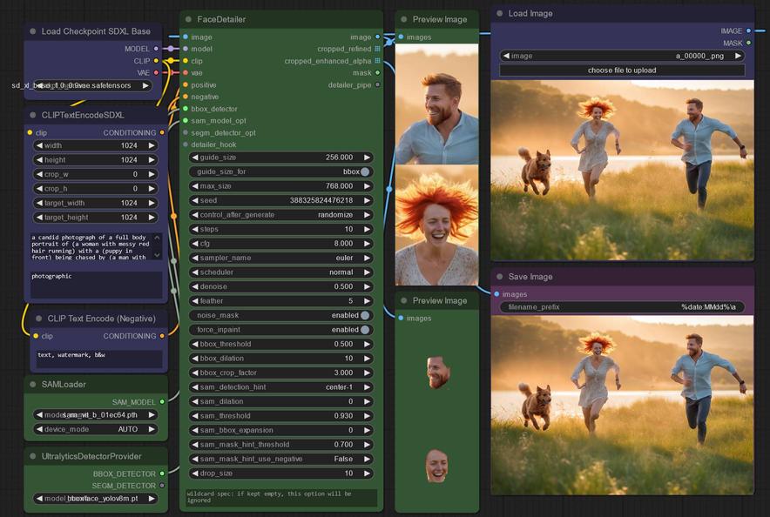
Task: Collapse the Save Image node title dot
Action: (499, 277)
